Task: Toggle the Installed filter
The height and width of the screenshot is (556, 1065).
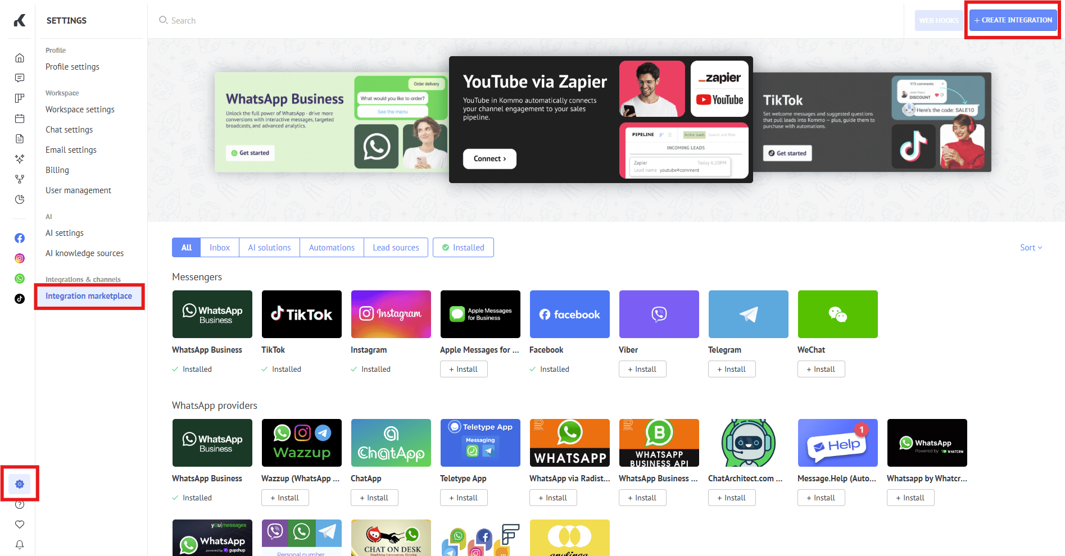Action: (x=463, y=248)
